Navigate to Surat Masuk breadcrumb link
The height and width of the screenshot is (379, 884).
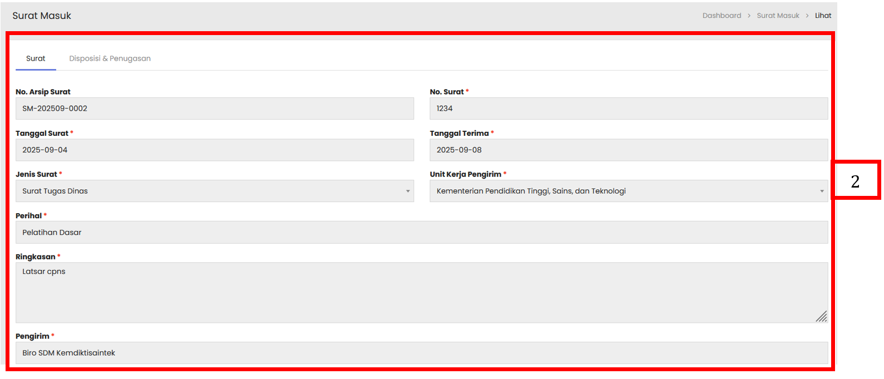[778, 16]
